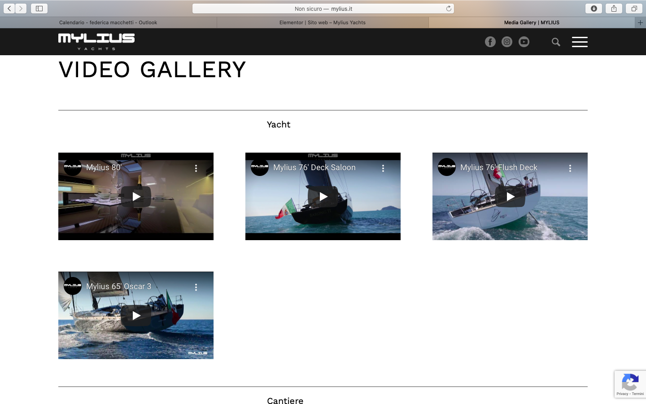
Task: Open the Mylius YouTube channel icon
Action: click(524, 42)
